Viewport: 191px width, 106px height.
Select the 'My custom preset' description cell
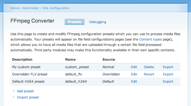pos(26,67)
